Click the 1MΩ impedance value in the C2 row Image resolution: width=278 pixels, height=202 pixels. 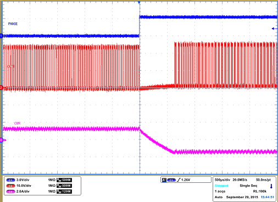(52, 186)
